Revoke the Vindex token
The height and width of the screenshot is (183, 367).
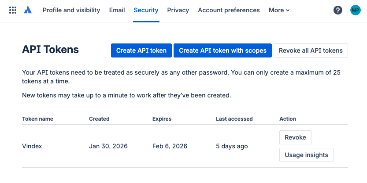coord(295,137)
